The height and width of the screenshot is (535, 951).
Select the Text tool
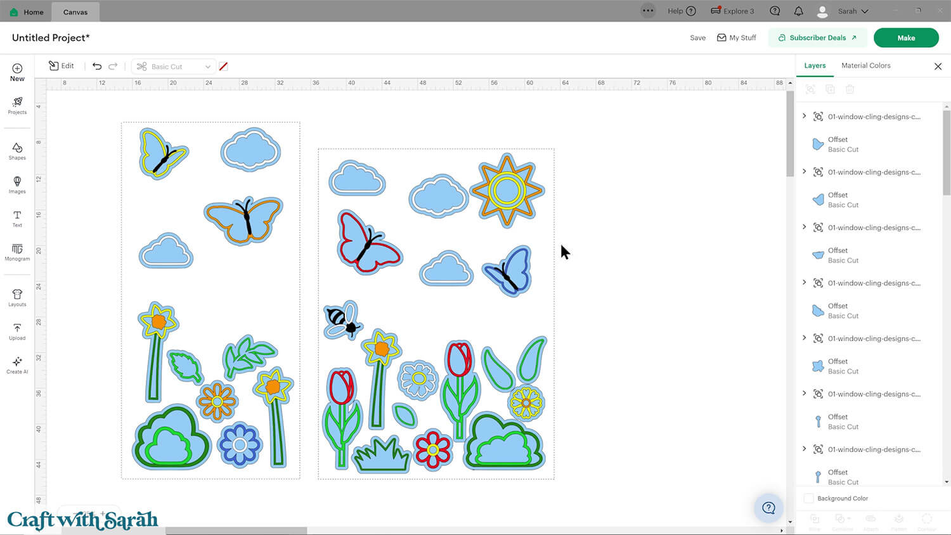point(17,219)
